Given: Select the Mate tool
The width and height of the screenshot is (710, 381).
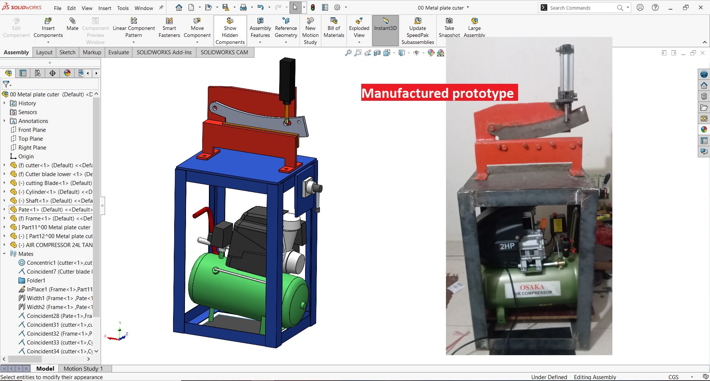Looking at the screenshot, I should 72,24.
